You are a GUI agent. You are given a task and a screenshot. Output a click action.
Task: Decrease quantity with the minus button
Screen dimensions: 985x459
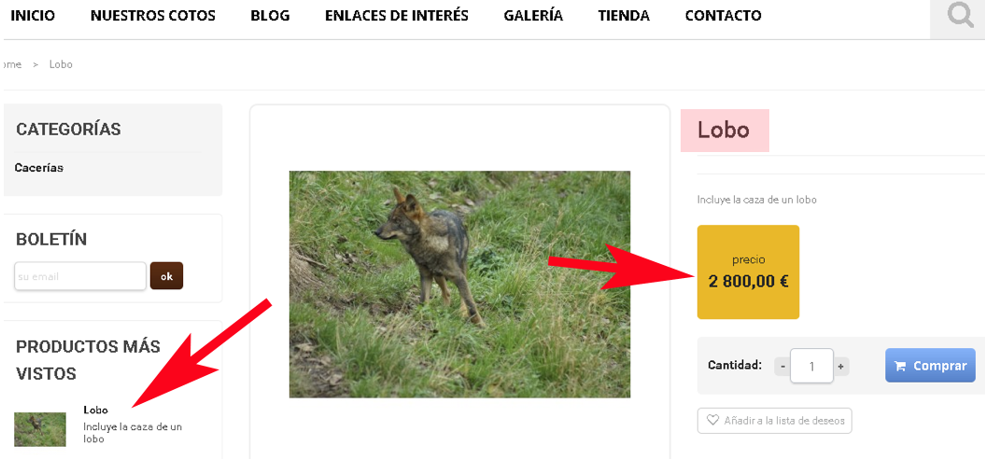coord(782,366)
